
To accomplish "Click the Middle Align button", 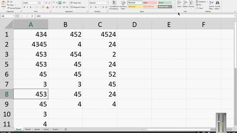I will click(57, 3).
